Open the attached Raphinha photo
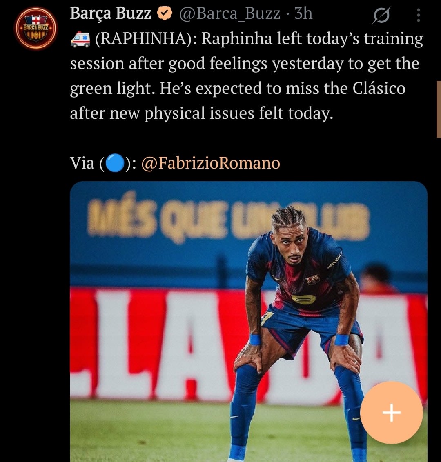 point(249,322)
